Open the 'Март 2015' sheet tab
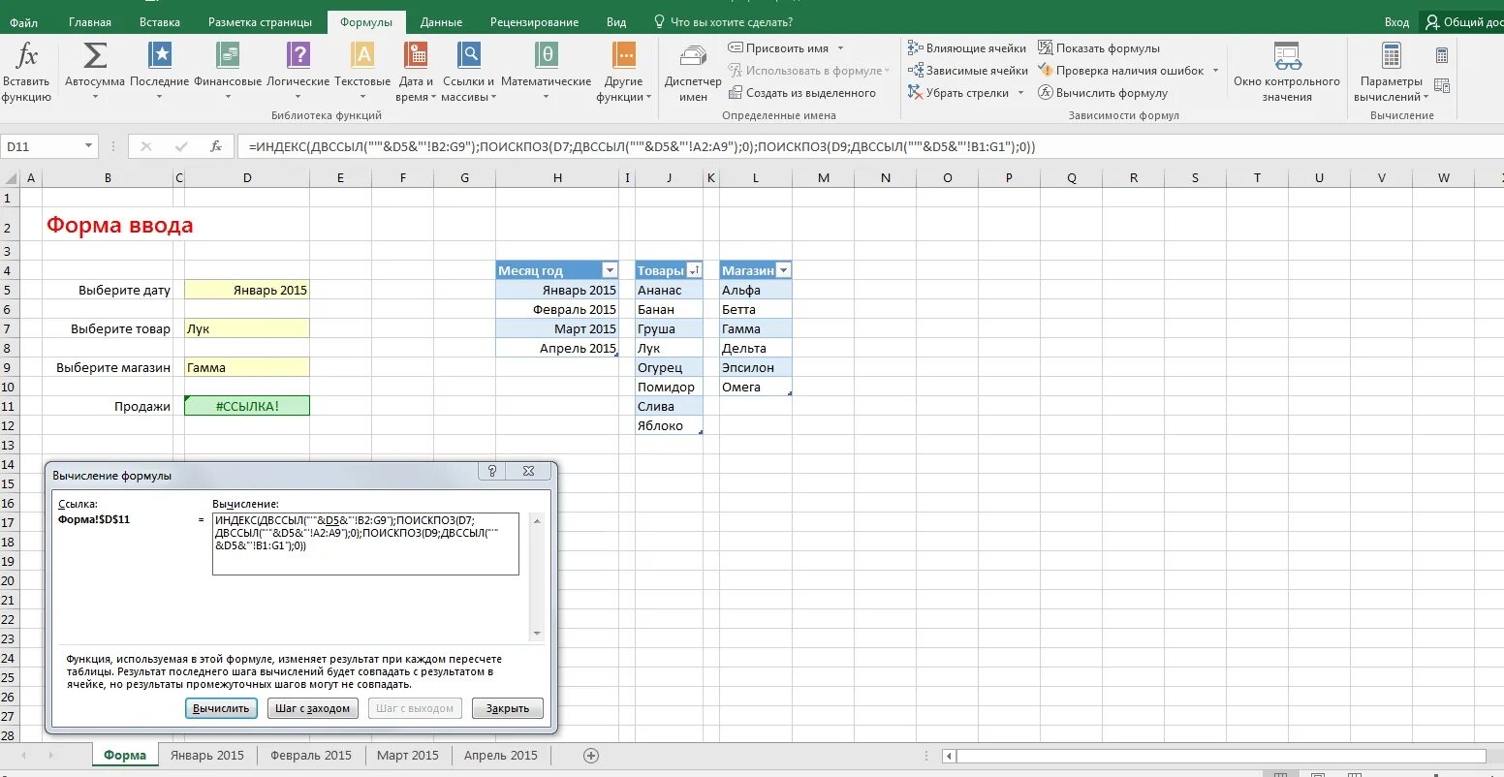This screenshot has width=1504, height=777. pyautogui.click(x=408, y=756)
